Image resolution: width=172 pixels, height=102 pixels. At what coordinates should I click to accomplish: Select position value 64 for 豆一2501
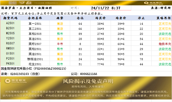[x=80, y=24]
